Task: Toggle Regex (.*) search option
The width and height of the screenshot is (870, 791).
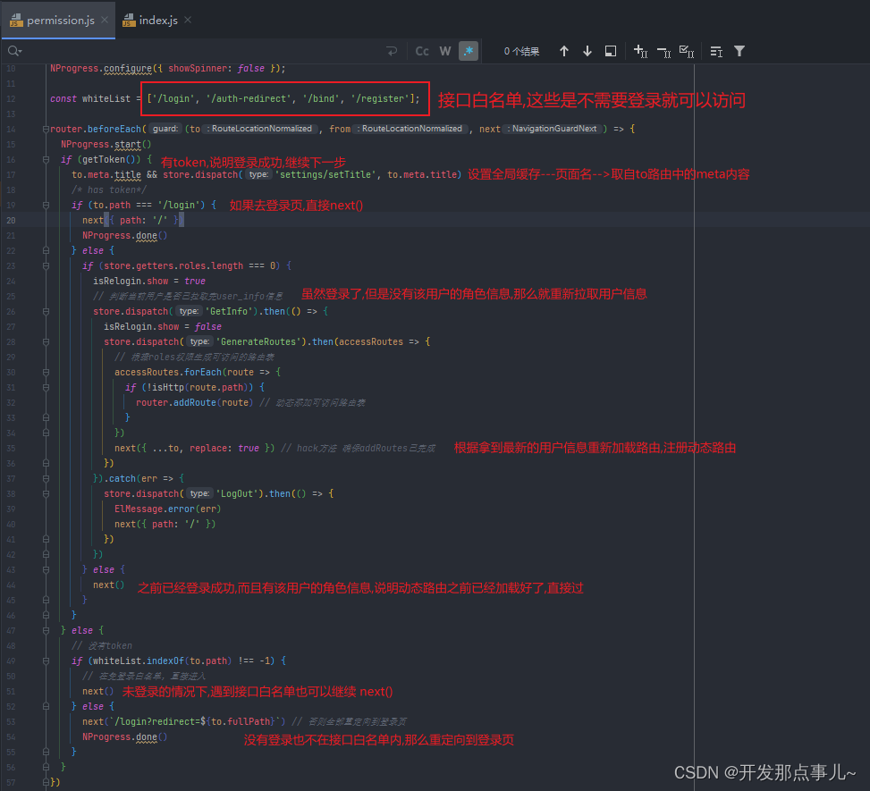Action: click(x=469, y=51)
